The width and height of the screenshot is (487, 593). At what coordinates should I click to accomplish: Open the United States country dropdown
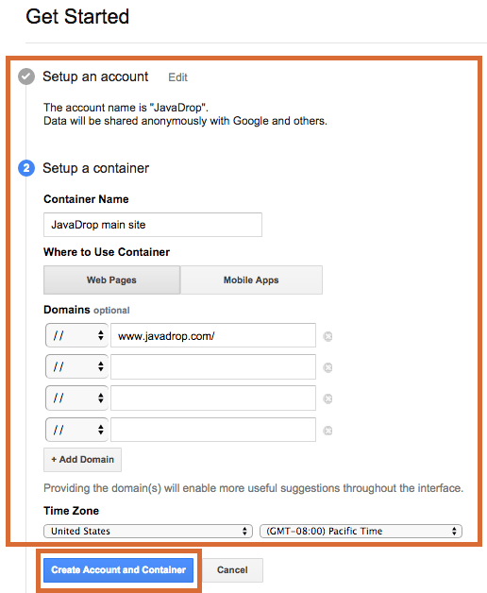[x=148, y=531]
